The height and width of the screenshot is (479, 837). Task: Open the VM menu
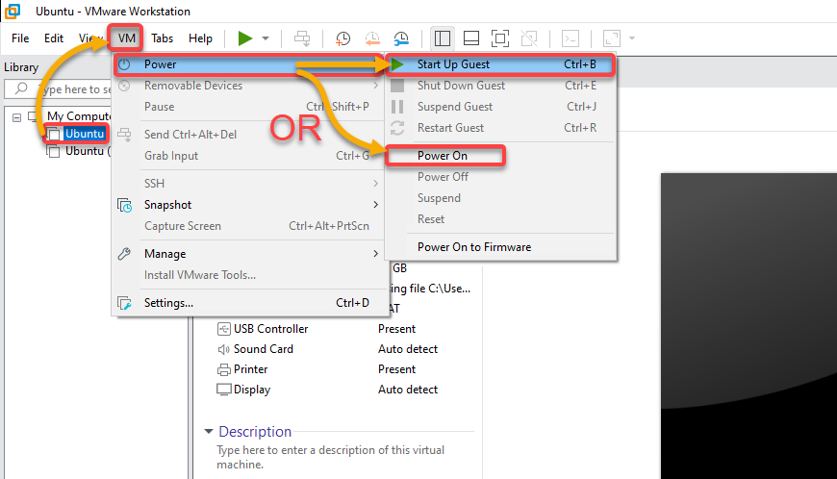[x=126, y=38]
